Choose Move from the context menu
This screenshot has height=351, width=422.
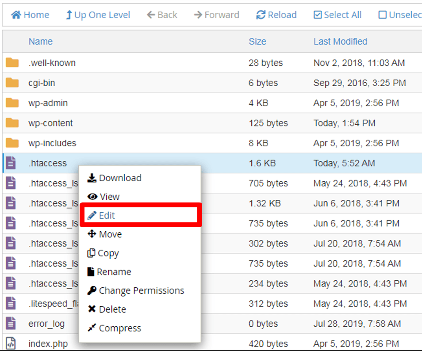click(x=105, y=234)
